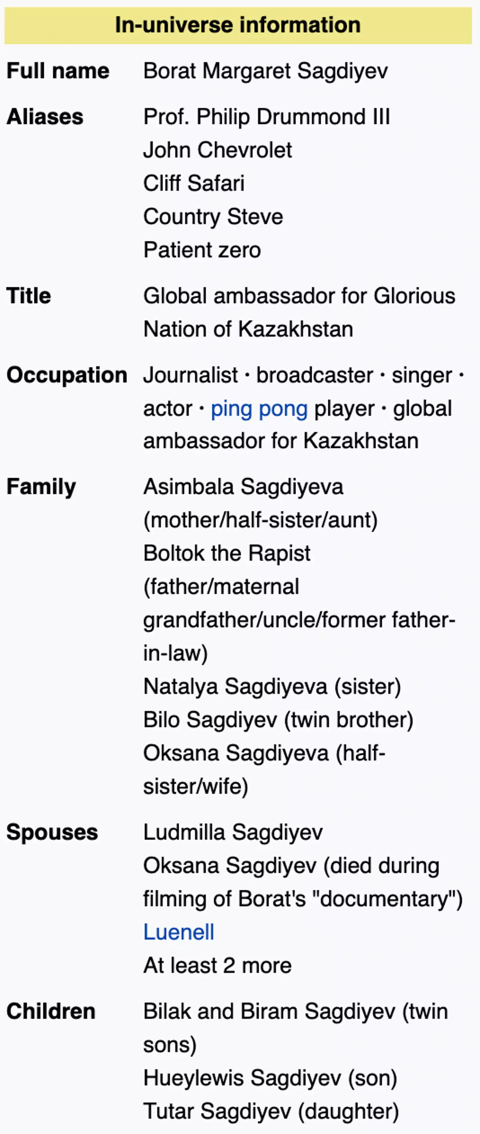Viewport: 480px width, 1134px height.
Task: Click the Country Steve alias
Action: point(213,217)
